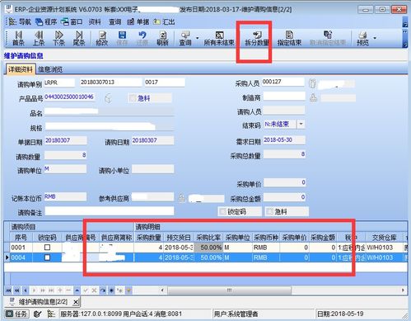The height and width of the screenshot is (321, 411).
Task: Open the 汇出 menu
Action: pyautogui.click(x=164, y=21)
